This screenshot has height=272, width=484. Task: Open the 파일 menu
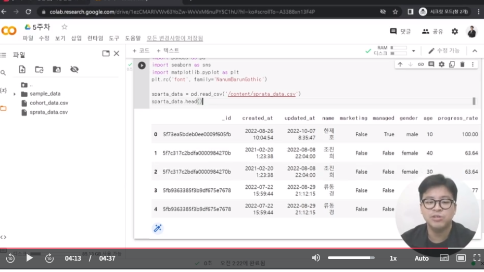[28, 38]
